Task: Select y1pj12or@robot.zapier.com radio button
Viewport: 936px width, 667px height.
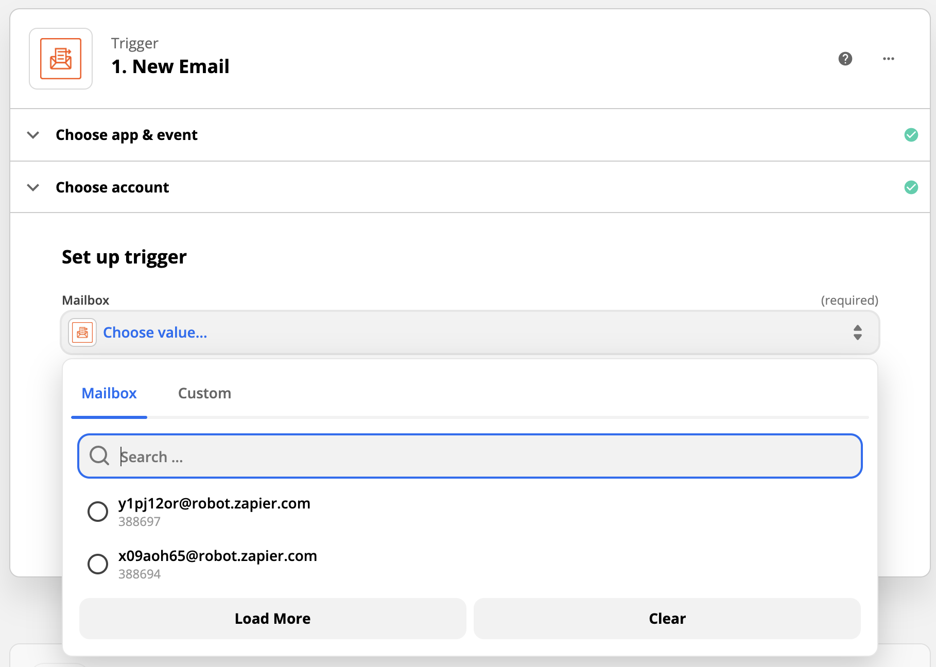Action: (x=98, y=512)
